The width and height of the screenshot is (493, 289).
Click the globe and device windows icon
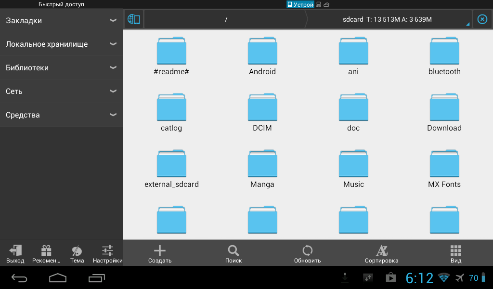click(134, 19)
